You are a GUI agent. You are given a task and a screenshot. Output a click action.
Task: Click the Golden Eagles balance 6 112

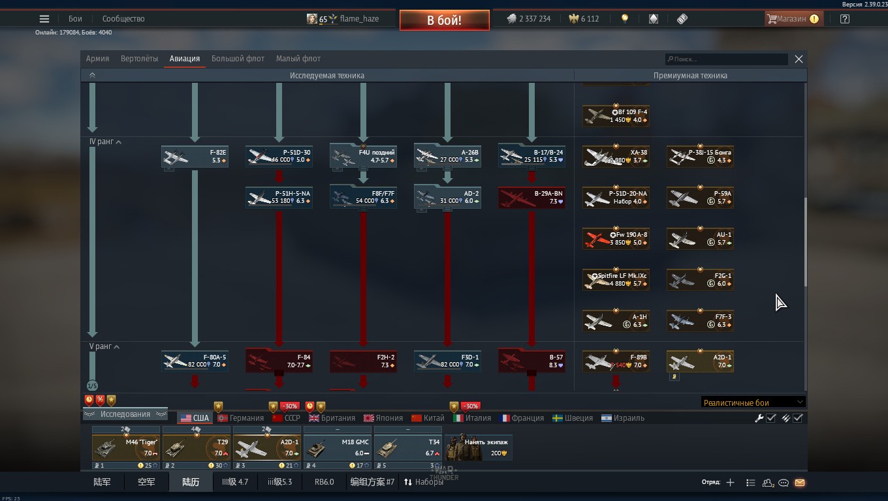click(x=584, y=19)
